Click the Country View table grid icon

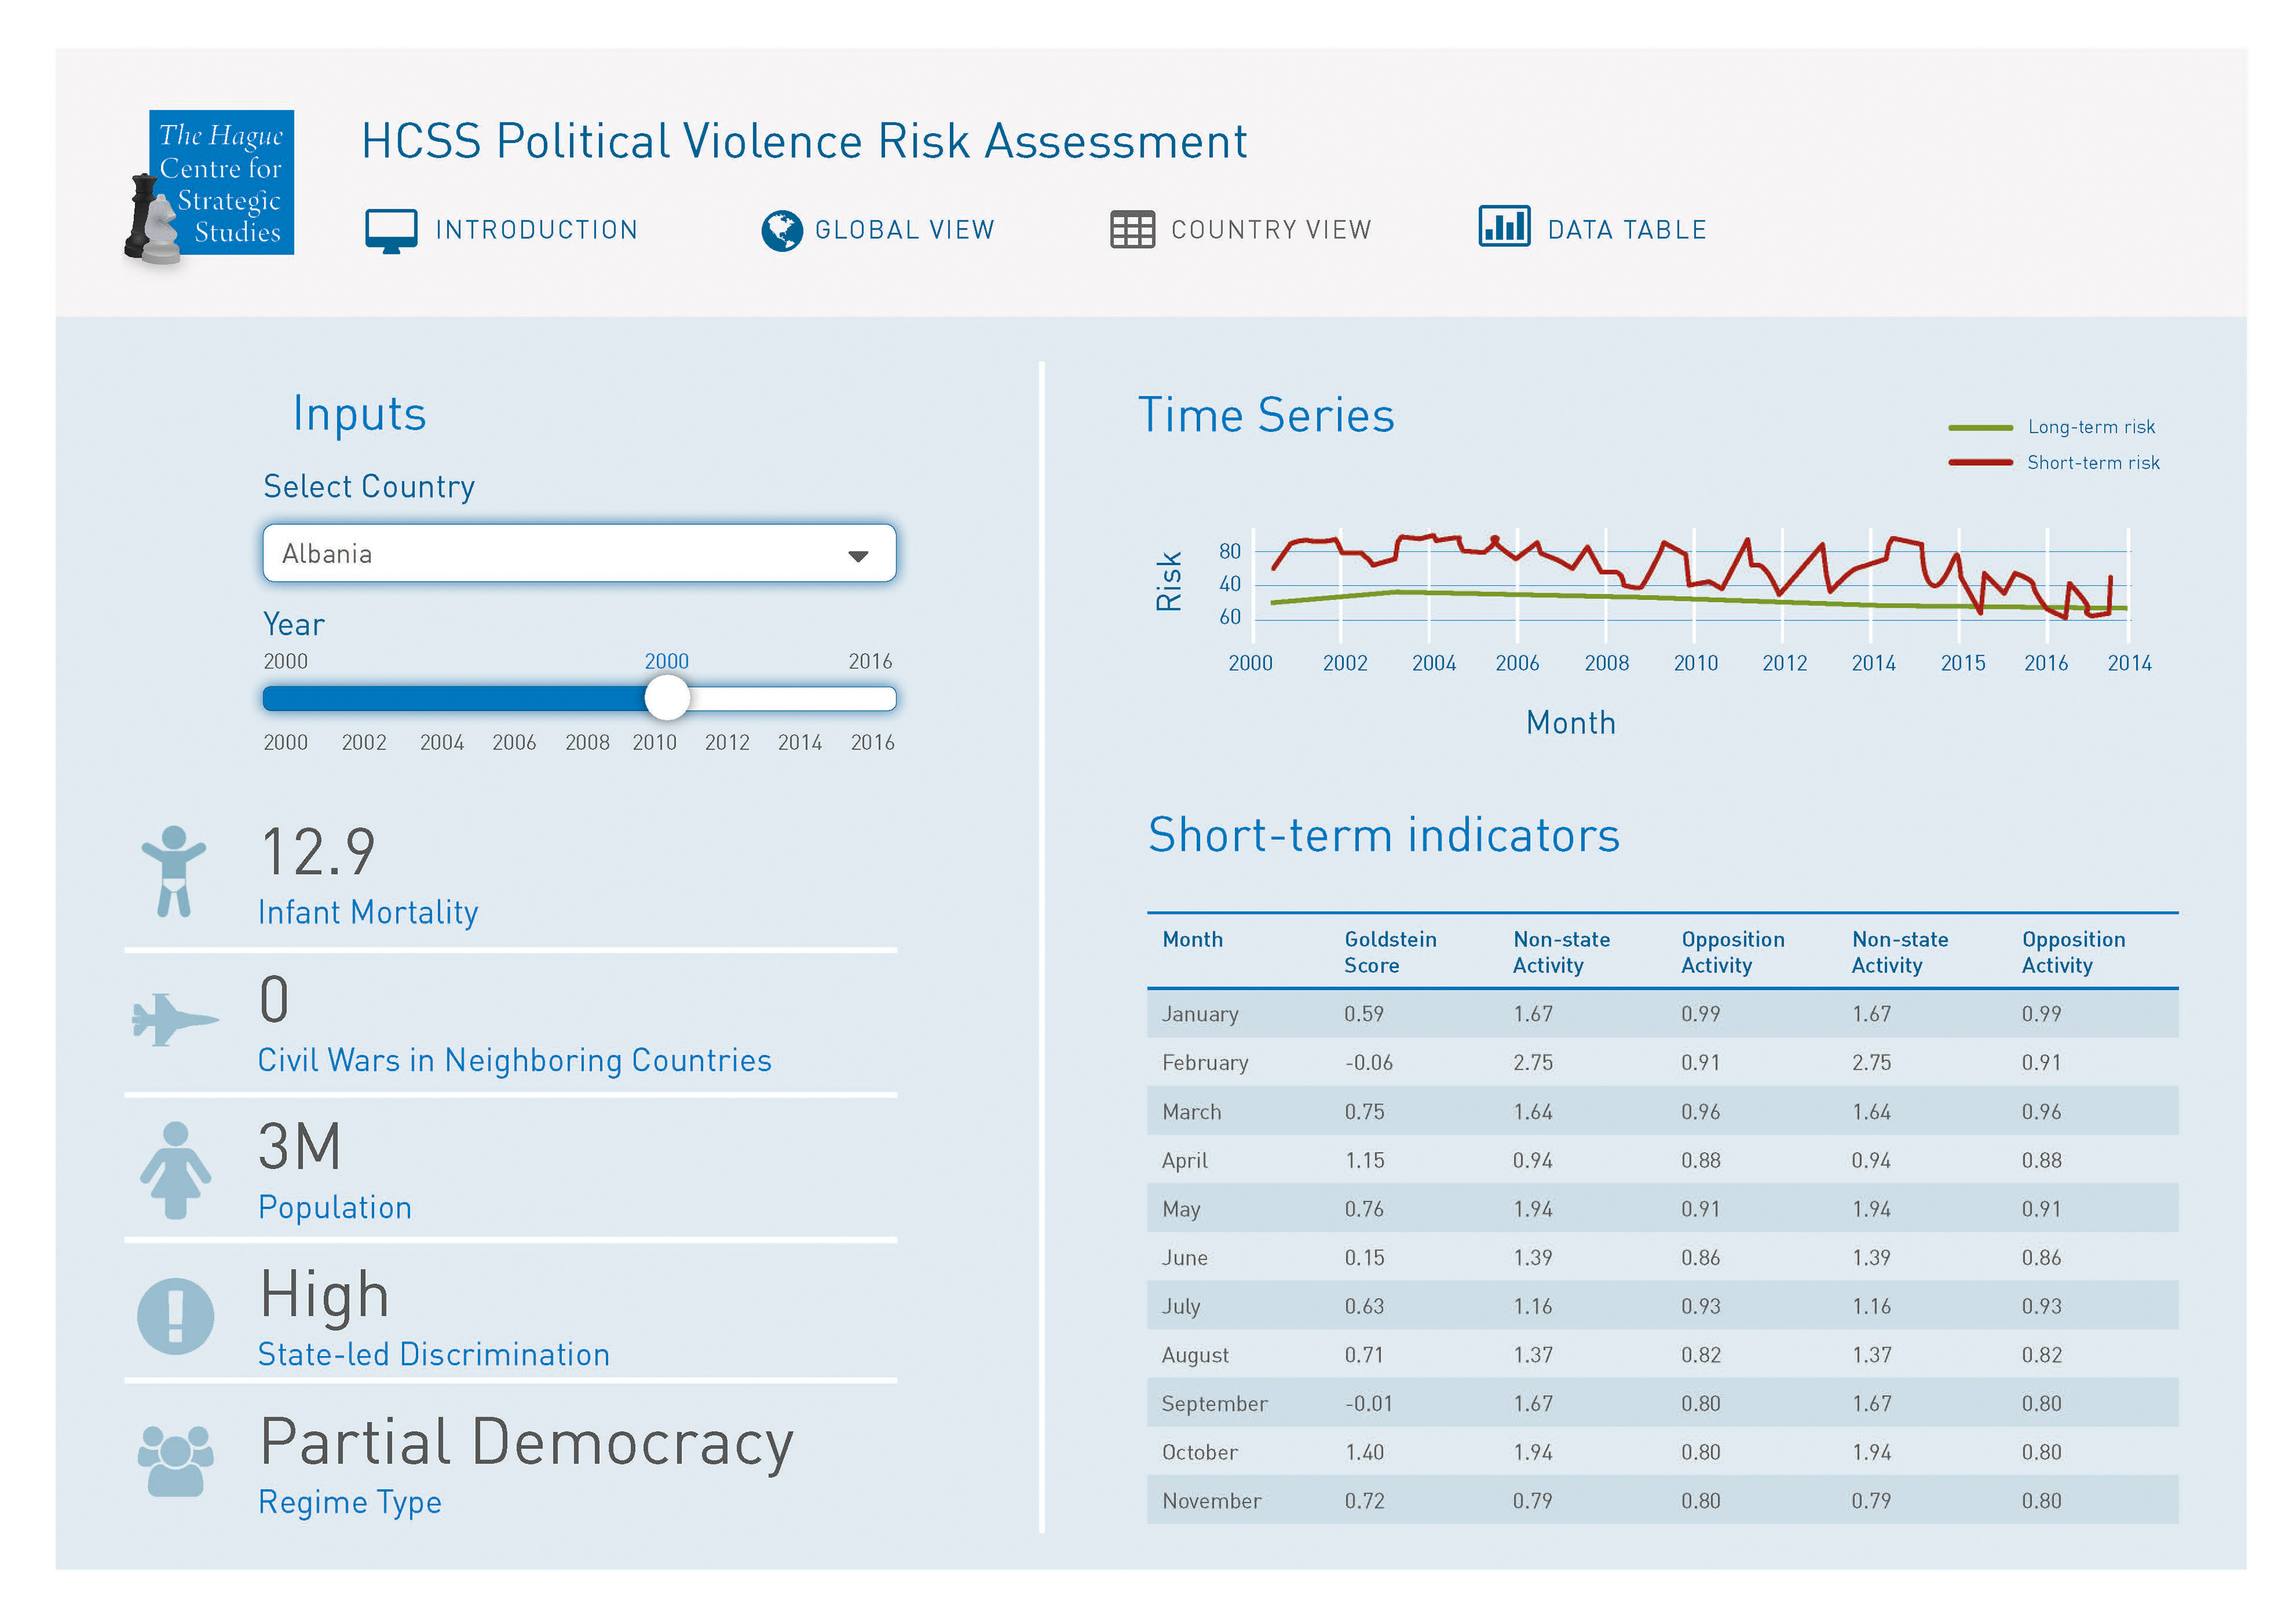[x=1132, y=230]
